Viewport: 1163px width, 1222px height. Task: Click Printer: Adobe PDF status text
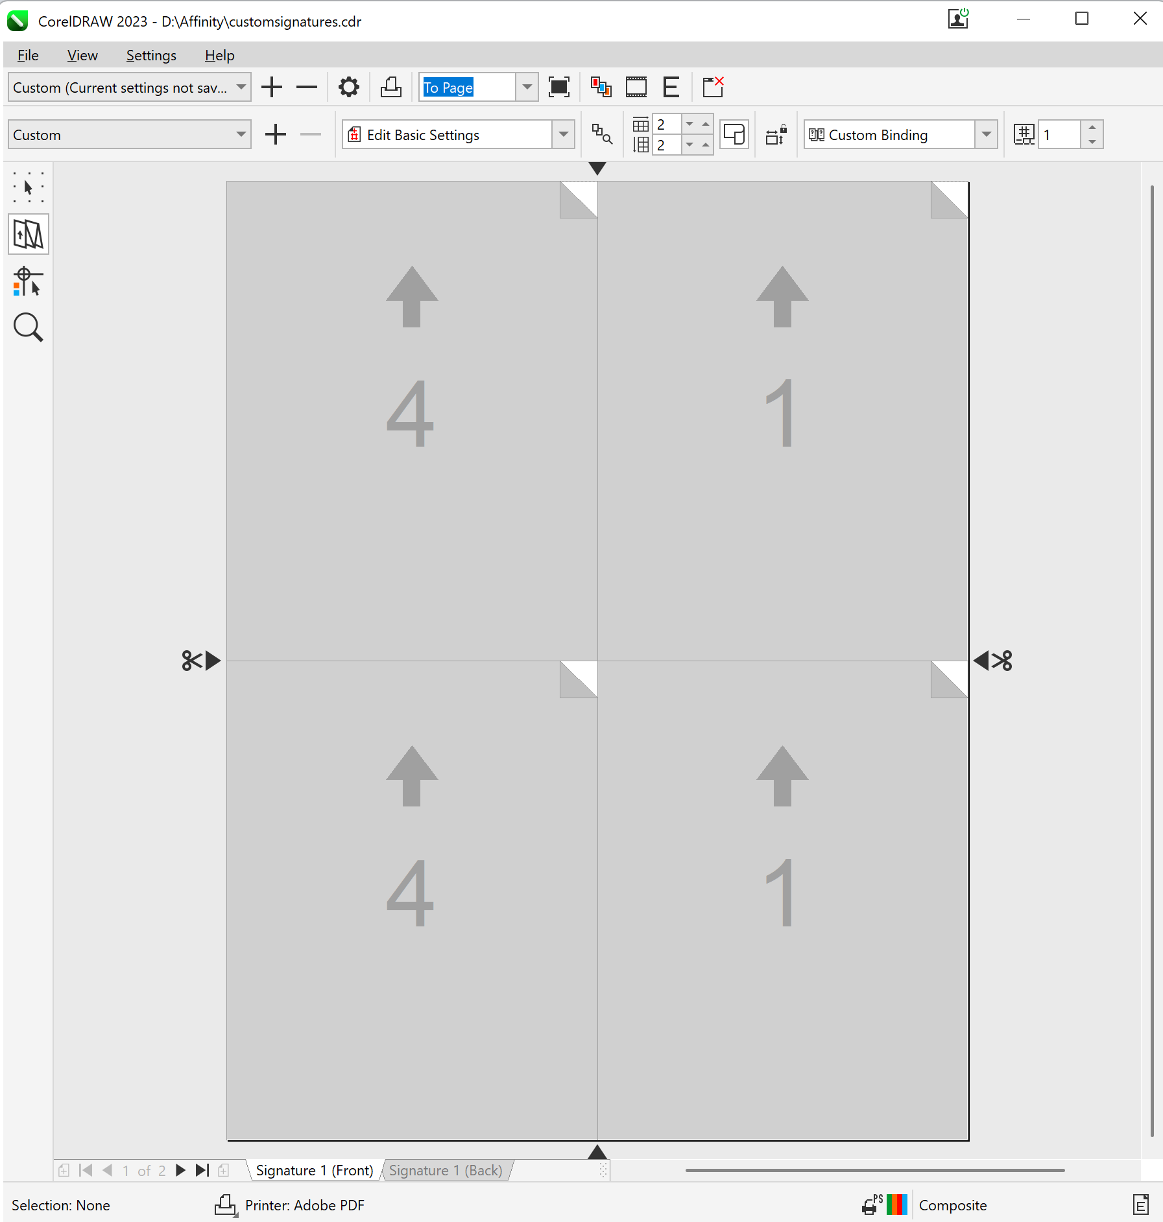coord(304,1205)
